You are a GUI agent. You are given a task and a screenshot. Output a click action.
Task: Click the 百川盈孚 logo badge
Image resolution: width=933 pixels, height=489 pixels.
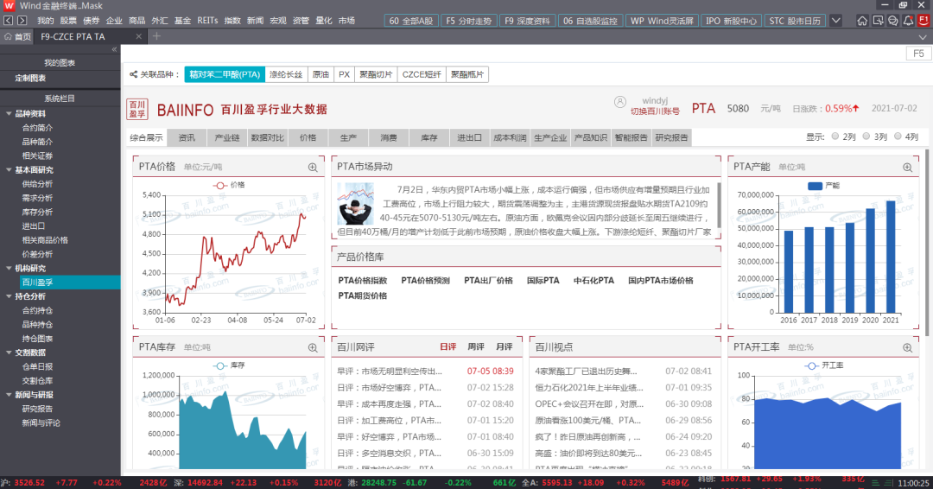click(x=137, y=110)
